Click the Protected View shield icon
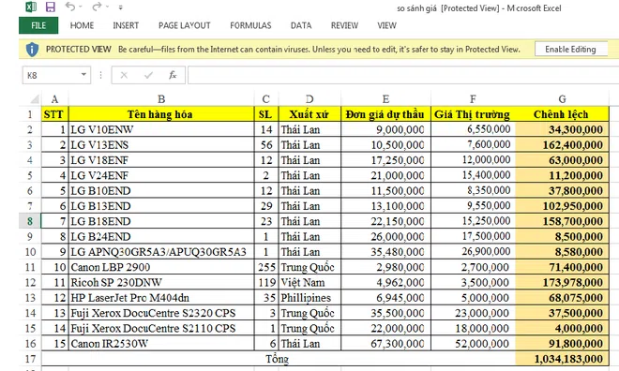The height and width of the screenshot is (371, 619). [32, 50]
